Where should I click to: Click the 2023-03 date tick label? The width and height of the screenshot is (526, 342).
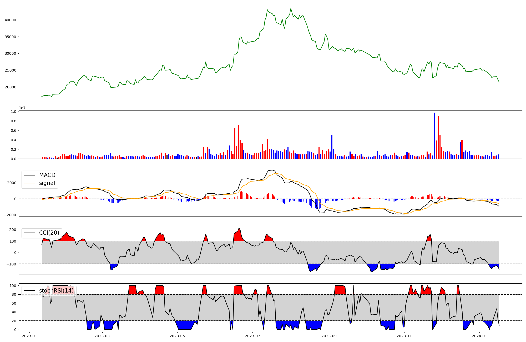[x=102, y=336]
